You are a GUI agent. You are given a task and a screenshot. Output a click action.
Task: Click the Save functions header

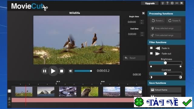(x=166, y=83)
